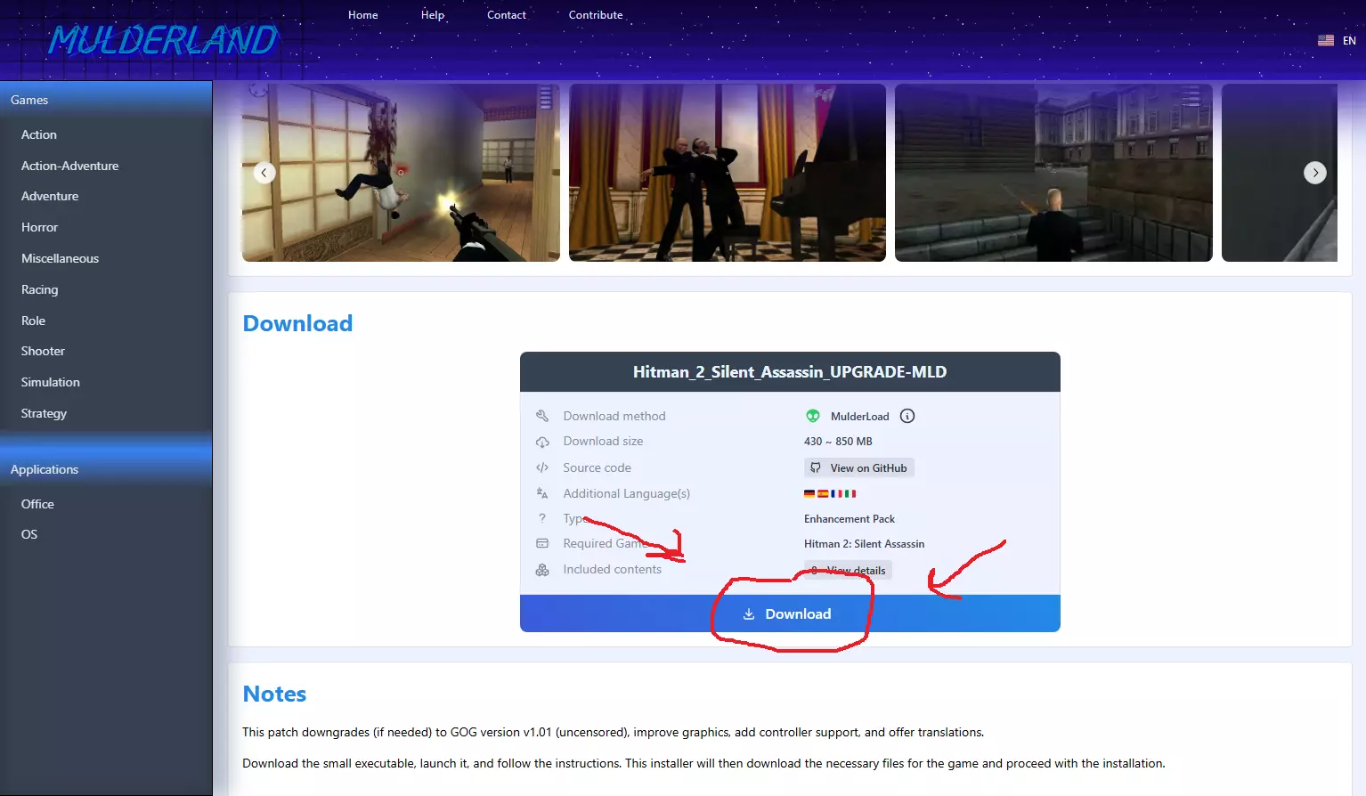Open the Contact page
Viewport: 1366px width, 796px height.
(507, 15)
